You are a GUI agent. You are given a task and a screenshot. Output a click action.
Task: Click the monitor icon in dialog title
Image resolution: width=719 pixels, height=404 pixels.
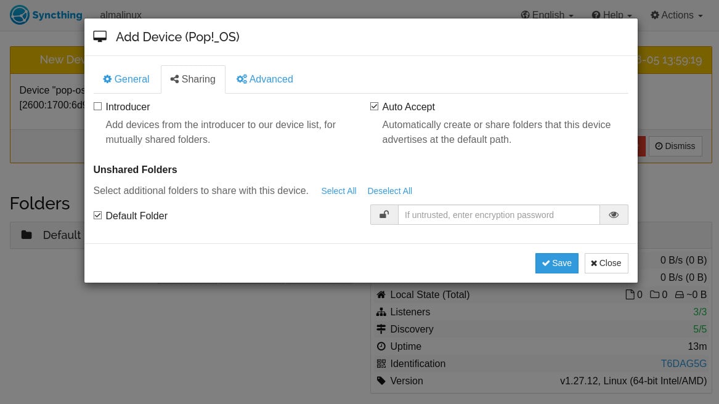point(100,37)
